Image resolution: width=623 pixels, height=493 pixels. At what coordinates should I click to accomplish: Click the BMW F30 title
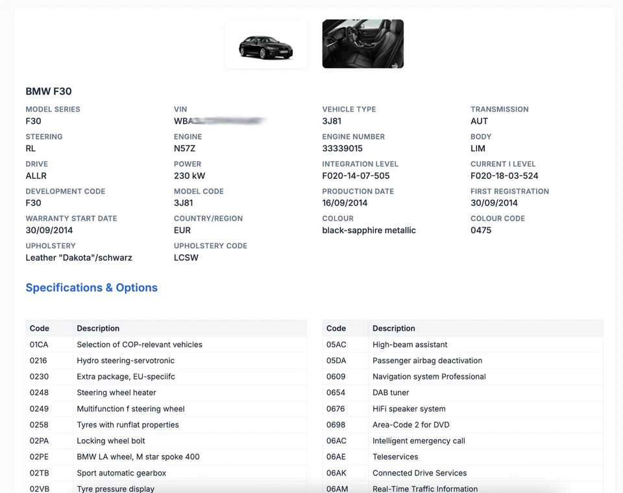pyautogui.click(x=49, y=91)
